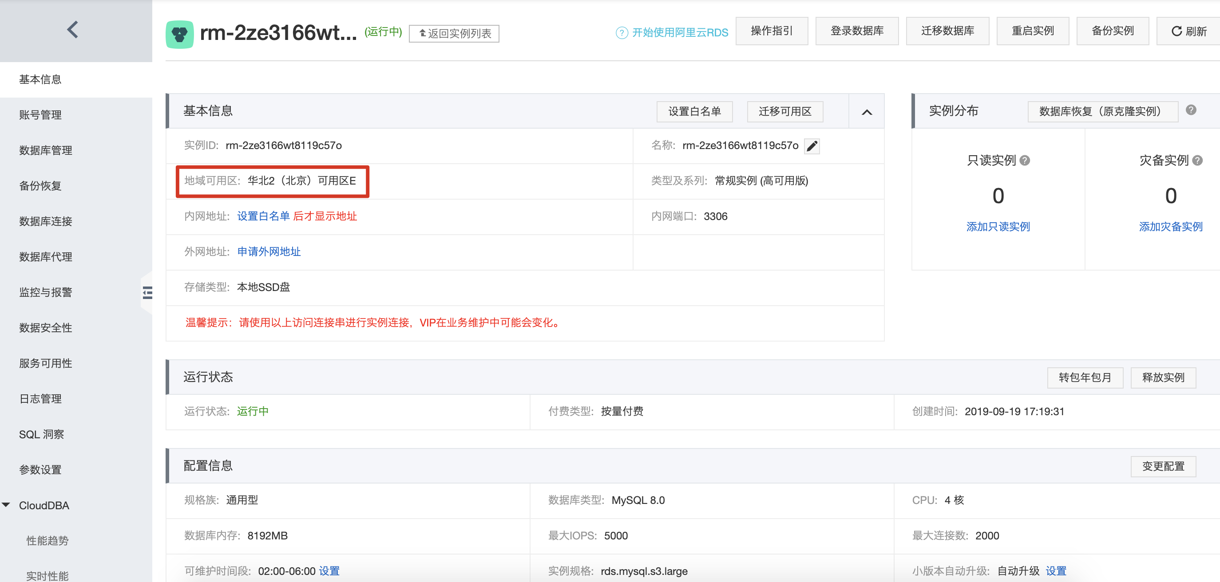Click help icon next to 只读实例

(1024, 161)
